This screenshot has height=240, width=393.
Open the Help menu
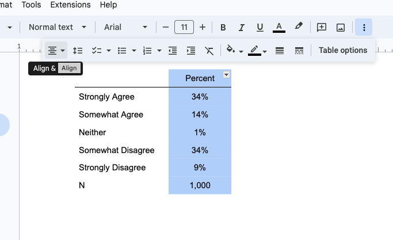point(108,5)
